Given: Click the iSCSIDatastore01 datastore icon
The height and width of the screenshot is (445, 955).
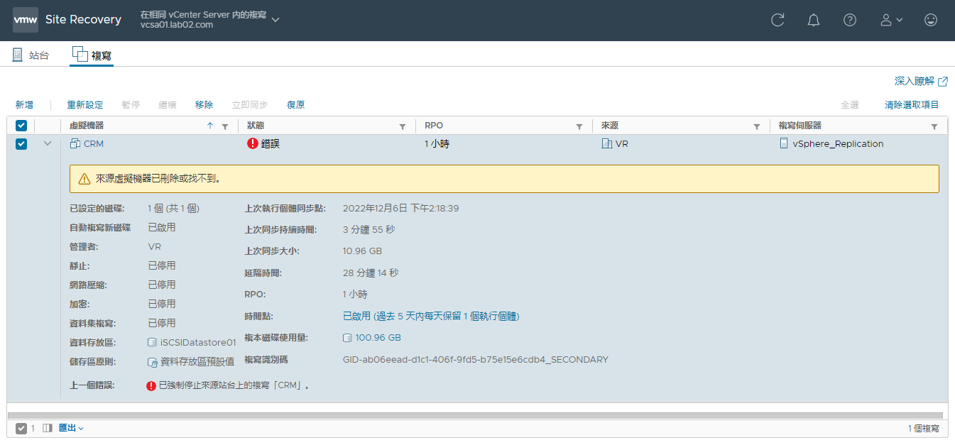Looking at the screenshot, I should click(x=152, y=342).
